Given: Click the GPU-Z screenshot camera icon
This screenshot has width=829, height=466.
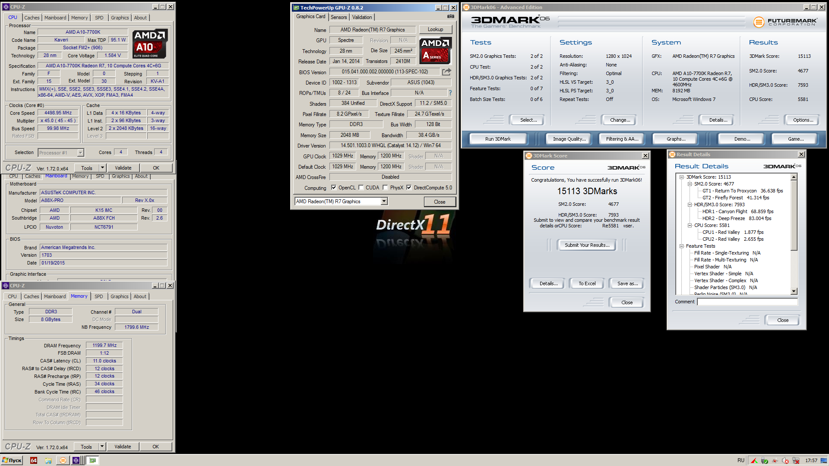Looking at the screenshot, I should [x=450, y=16].
